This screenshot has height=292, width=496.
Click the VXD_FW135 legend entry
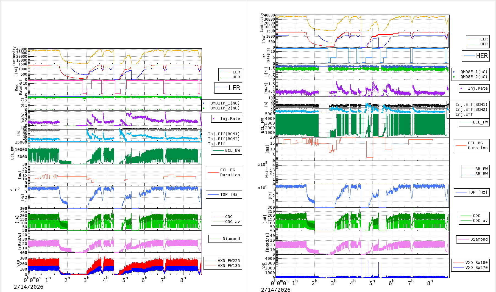coord(229,266)
